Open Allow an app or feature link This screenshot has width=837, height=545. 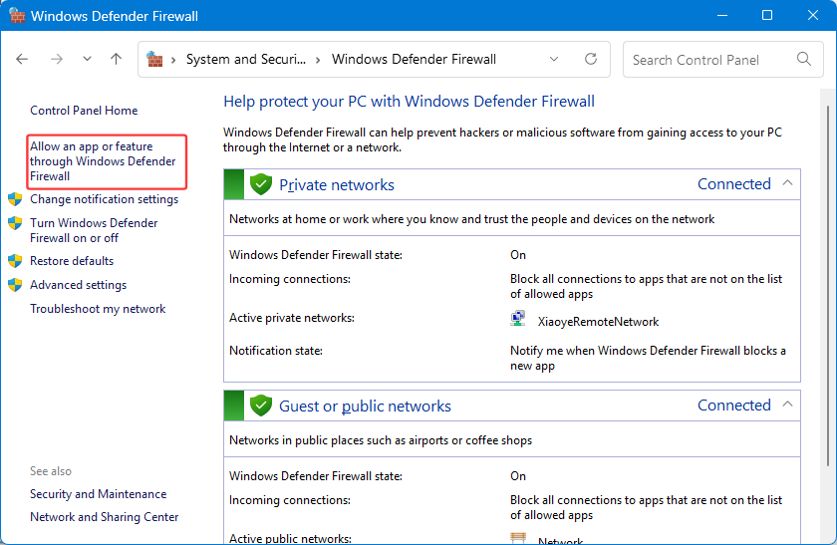pos(103,161)
